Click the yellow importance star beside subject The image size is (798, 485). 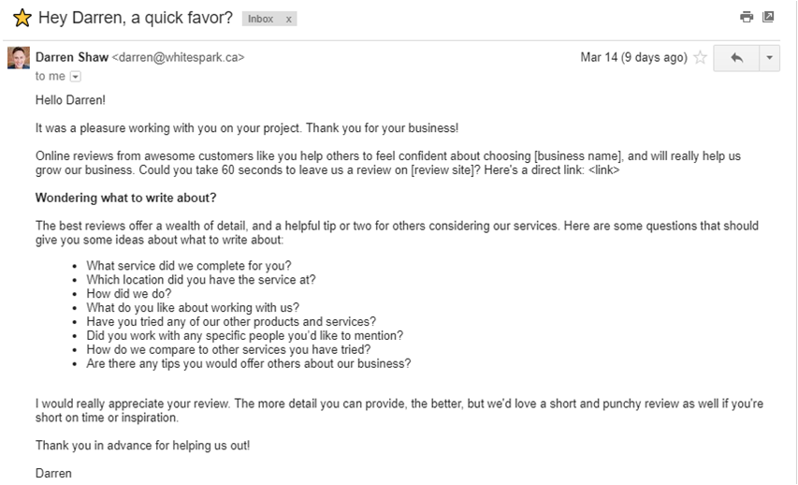pyautogui.click(x=22, y=18)
